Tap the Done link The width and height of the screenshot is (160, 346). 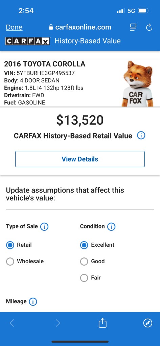14,27
